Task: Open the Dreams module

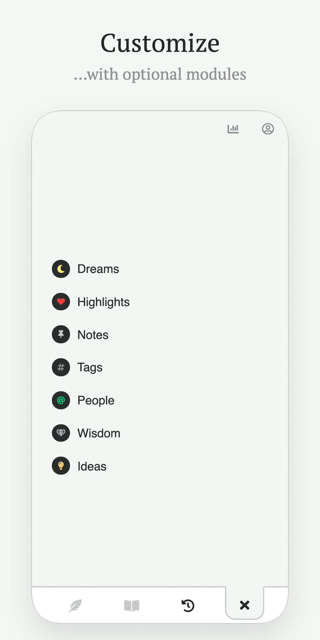Action: click(x=98, y=269)
